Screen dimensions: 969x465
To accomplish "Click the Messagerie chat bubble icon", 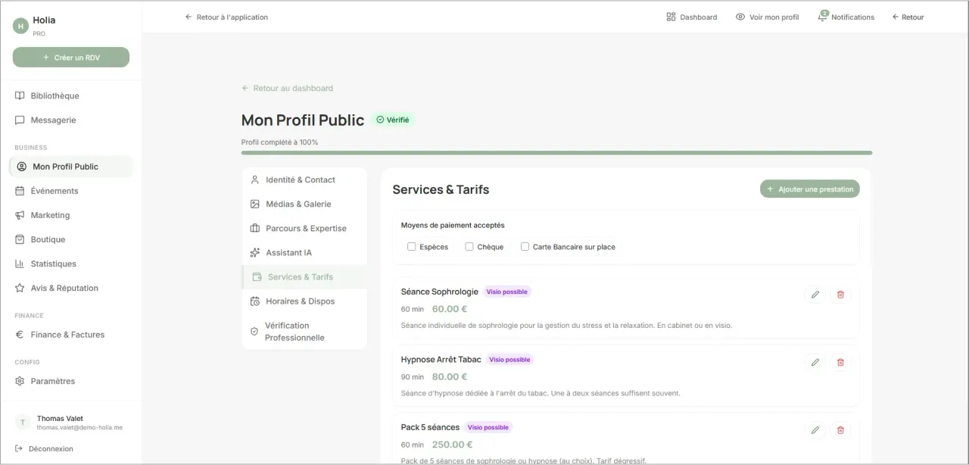I will point(20,120).
